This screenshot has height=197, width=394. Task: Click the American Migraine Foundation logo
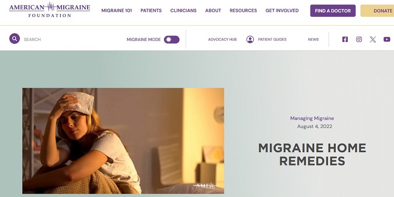50,10
